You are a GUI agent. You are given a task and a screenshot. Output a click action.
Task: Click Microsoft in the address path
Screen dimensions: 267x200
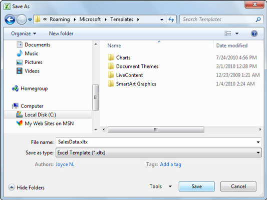pos(90,19)
